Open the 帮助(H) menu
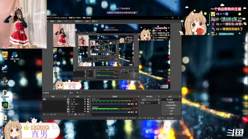The image size is (248, 139). click(95, 21)
